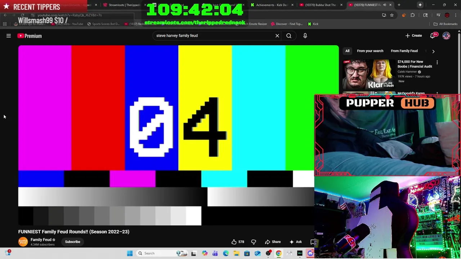The width and height of the screenshot is (461, 259).
Task: Open YouTube notifications bell
Action: (433, 36)
